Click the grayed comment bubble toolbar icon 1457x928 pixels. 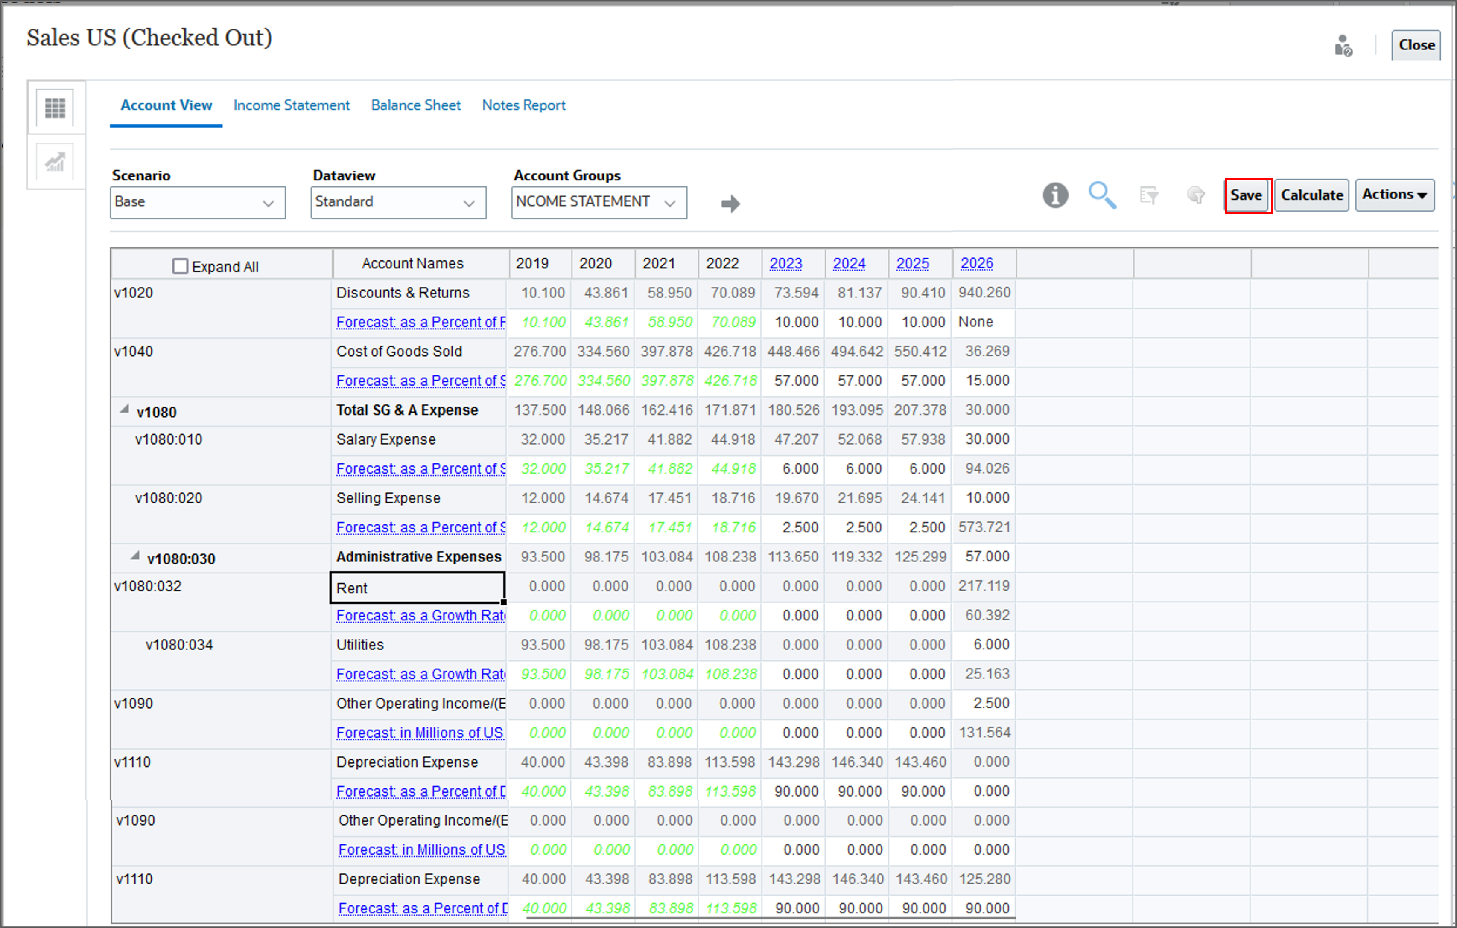coord(1196,195)
